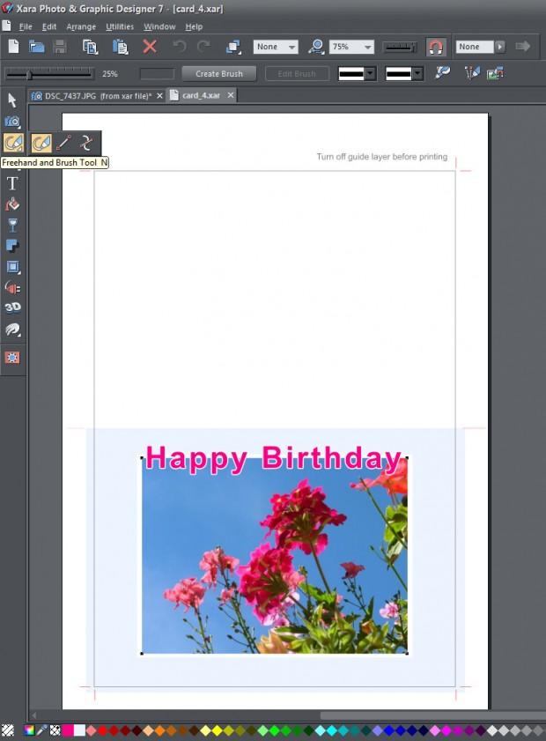
Task: Delete selection with red X icon
Action: 150,47
